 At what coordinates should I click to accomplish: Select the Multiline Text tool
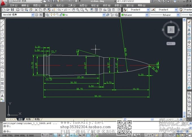click(2, 96)
